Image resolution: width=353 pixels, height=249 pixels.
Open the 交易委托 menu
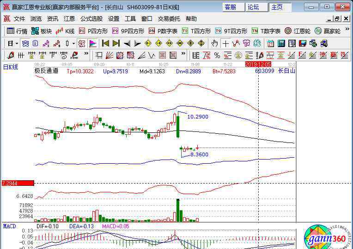[169, 19]
